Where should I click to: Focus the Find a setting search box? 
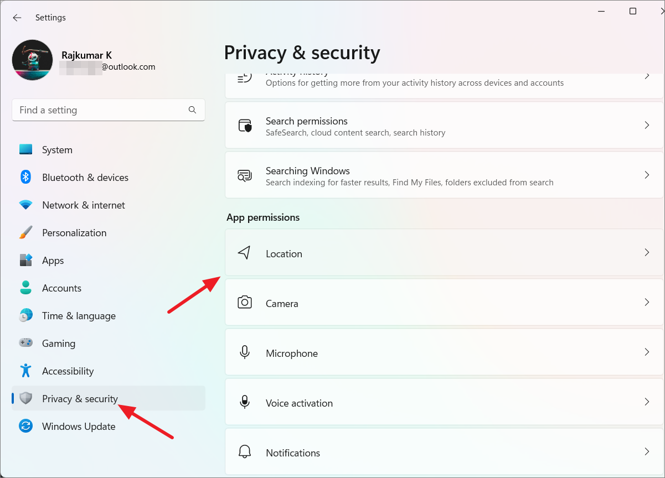[x=109, y=110]
